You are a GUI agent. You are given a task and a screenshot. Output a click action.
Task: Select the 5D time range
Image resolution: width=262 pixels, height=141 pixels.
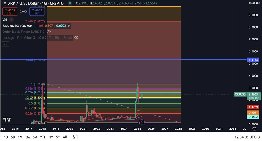click(13, 137)
